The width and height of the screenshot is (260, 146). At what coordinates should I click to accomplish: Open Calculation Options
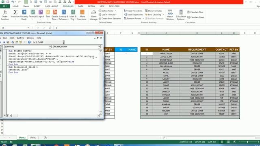pos(181,15)
